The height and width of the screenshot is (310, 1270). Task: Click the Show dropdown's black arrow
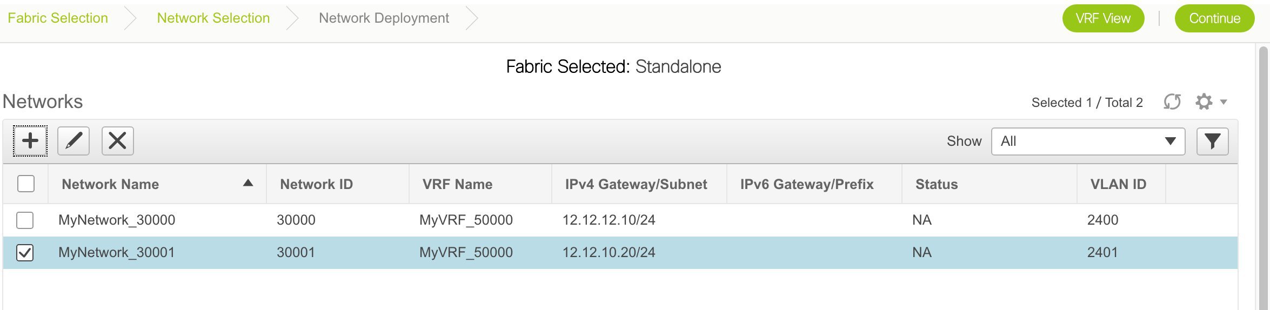(x=1170, y=141)
